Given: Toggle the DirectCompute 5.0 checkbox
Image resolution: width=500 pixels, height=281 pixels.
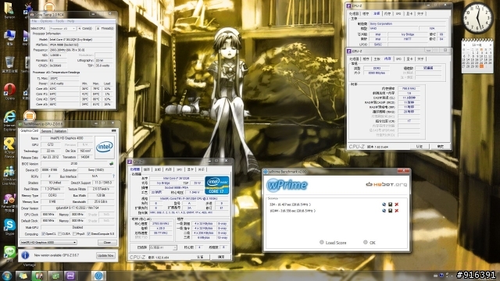Looking at the screenshot, I should point(88,234).
